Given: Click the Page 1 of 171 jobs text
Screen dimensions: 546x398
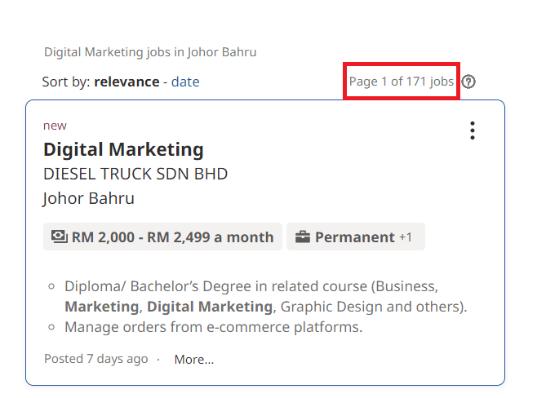Looking at the screenshot, I should click(x=402, y=82).
